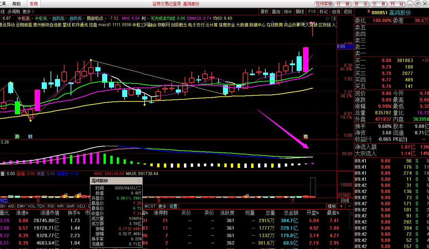Click the 大宗流入 row in the quote panel
The height and width of the screenshot is (249, 429).
[x=392, y=153]
